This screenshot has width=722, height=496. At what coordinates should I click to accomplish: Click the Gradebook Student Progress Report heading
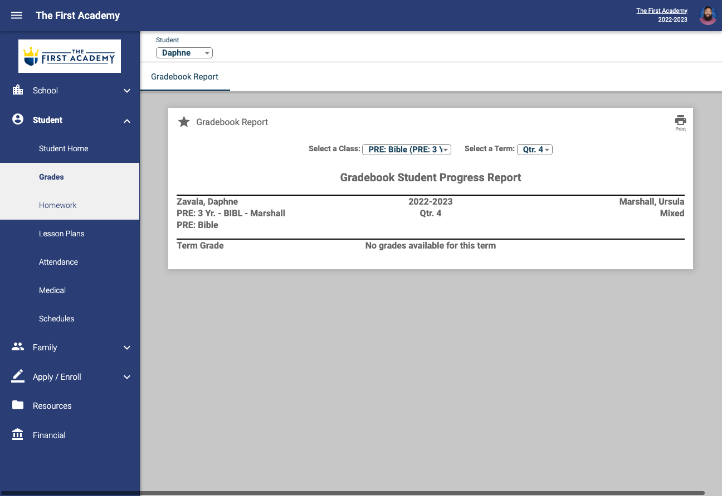(431, 177)
